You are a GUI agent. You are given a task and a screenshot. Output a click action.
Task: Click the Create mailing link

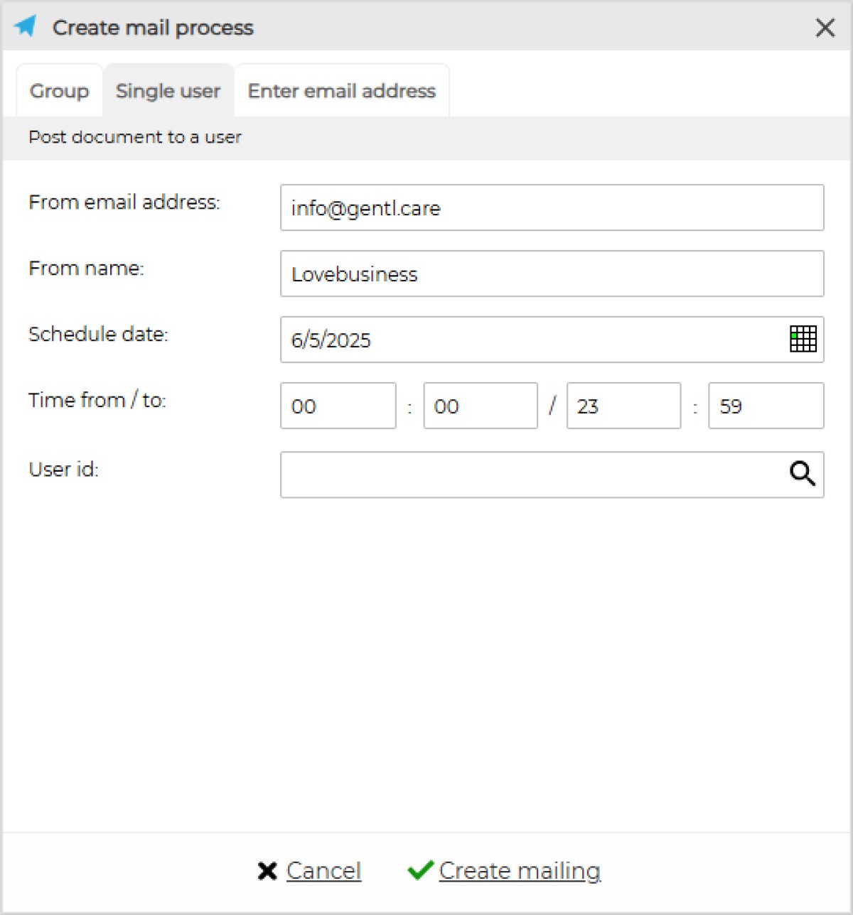520,871
